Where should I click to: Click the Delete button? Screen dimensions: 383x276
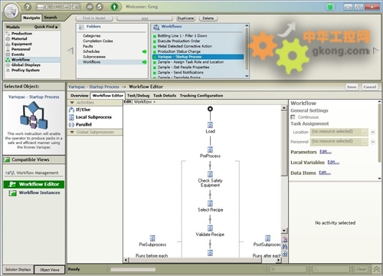point(208,18)
